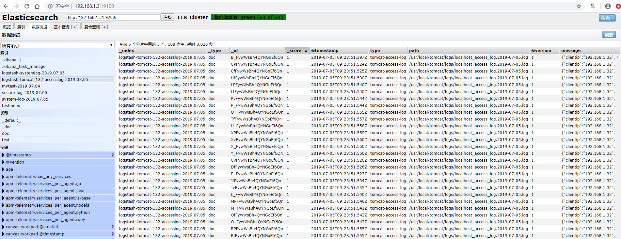The height and width of the screenshot is (239, 621).
Task: Expand apm-telemetry.services_per_agent.ruby field
Action: [3, 220]
